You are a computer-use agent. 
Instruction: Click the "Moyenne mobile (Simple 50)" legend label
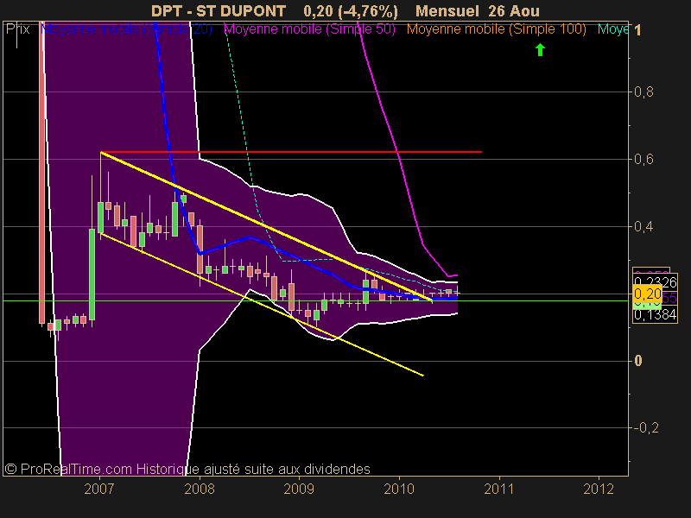point(310,29)
